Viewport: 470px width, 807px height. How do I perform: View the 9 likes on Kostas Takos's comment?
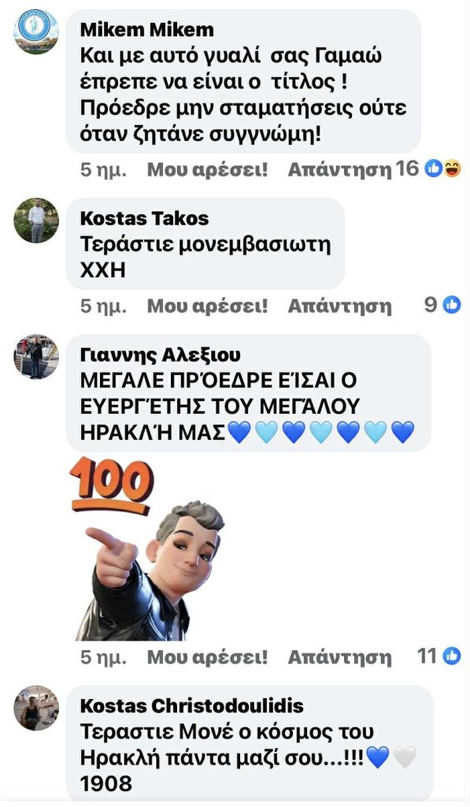pyautogui.click(x=442, y=305)
